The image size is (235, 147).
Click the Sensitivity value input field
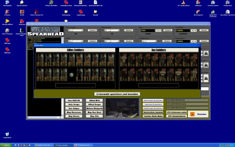pyautogui.click(x=183, y=31)
